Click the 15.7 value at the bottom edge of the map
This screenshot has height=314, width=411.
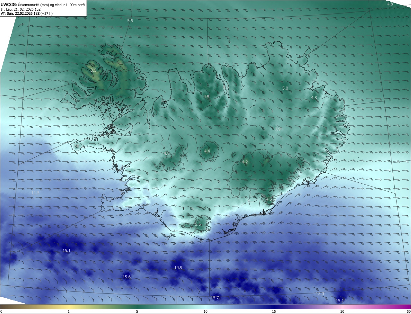(x=215, y=298)
